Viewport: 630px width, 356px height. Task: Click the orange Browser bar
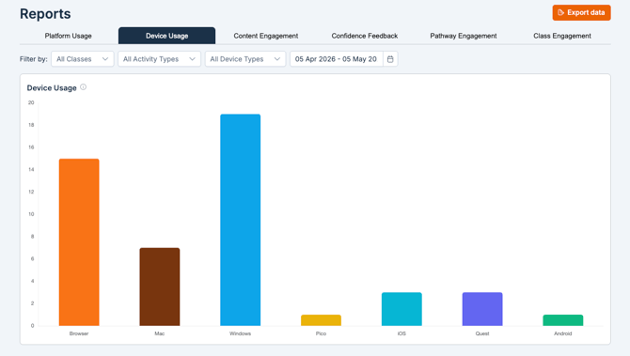79,242
